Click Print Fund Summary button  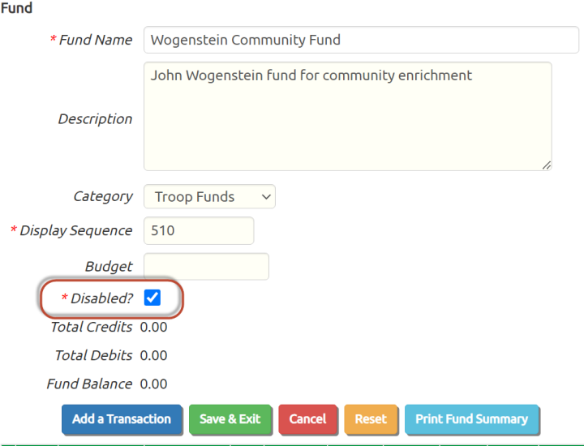(472, 419)
